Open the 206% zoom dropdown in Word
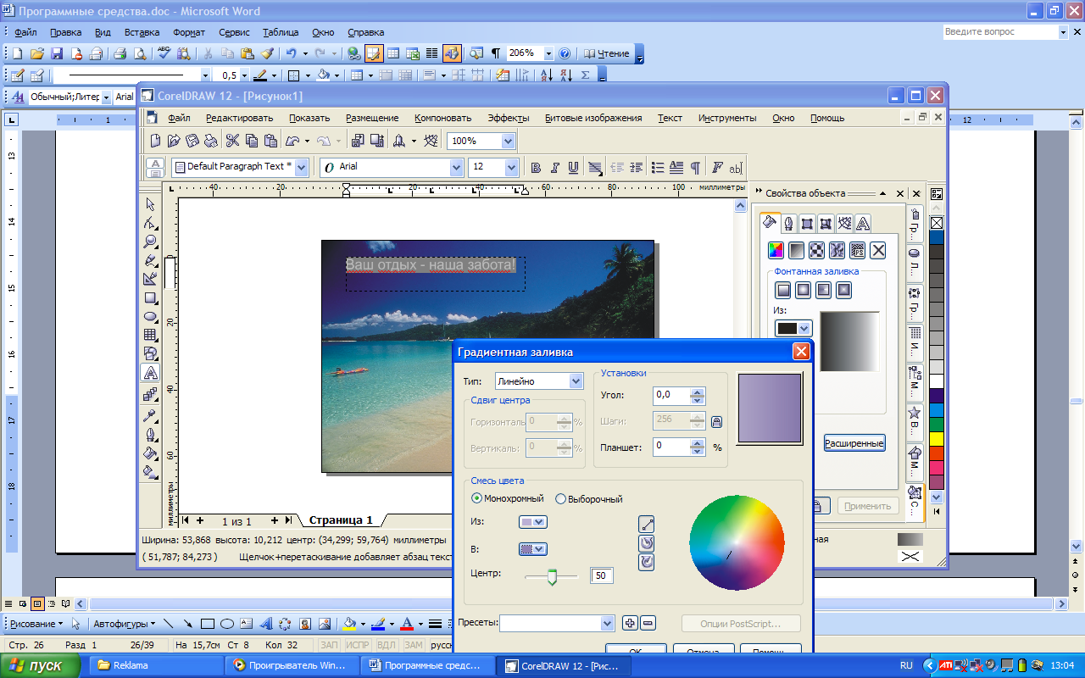1085x678 pixels. tap(548, 53)
